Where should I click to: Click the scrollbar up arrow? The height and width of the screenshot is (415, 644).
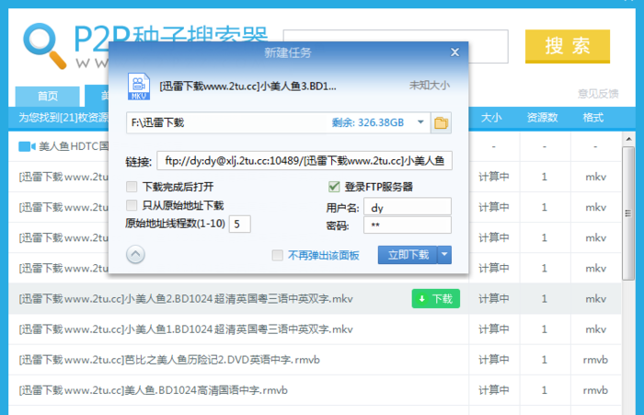pos(628,139)
